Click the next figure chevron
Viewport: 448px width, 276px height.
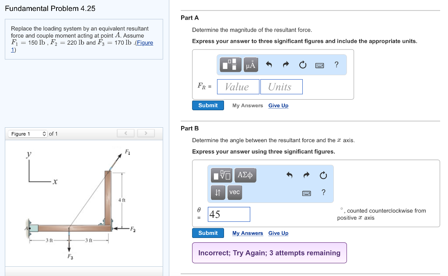click(x=146, y=133)
